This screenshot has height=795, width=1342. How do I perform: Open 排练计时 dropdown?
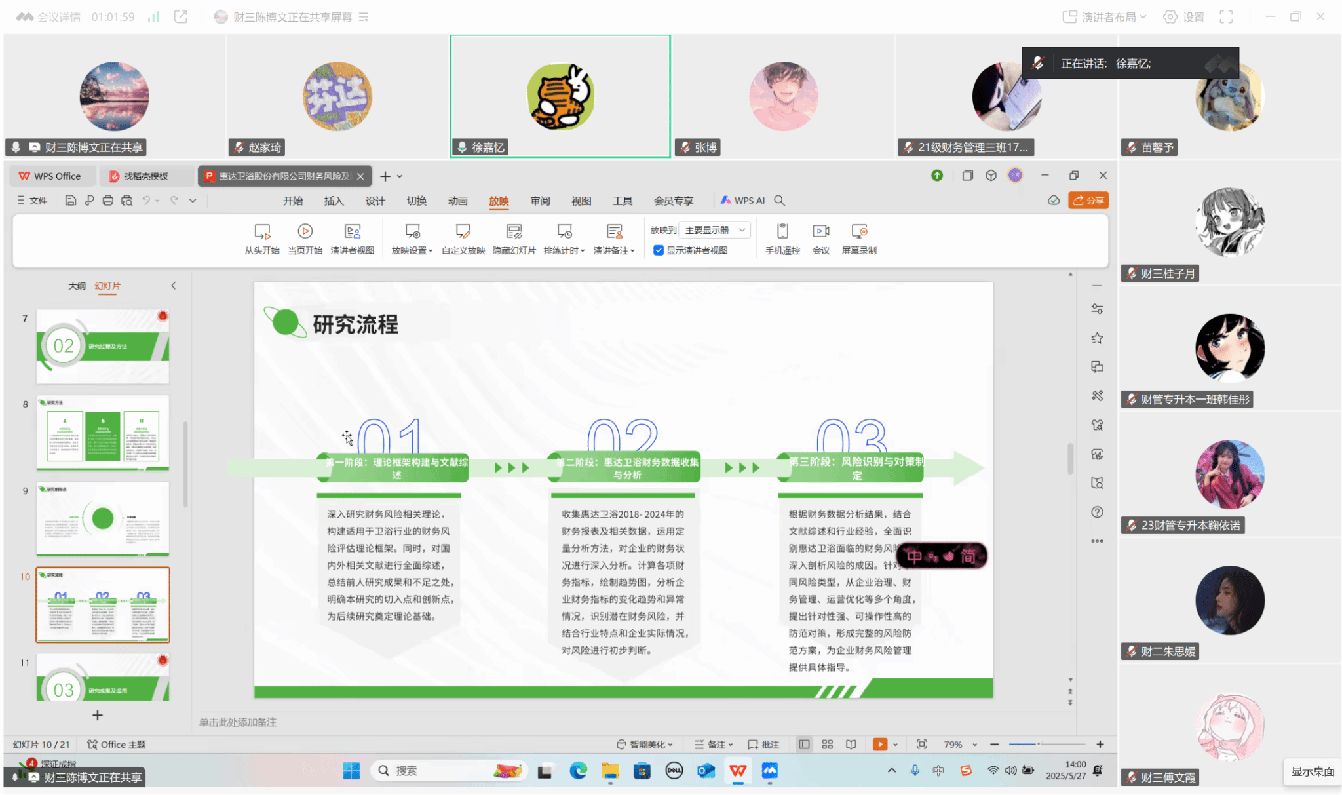(x=564, y=239)
